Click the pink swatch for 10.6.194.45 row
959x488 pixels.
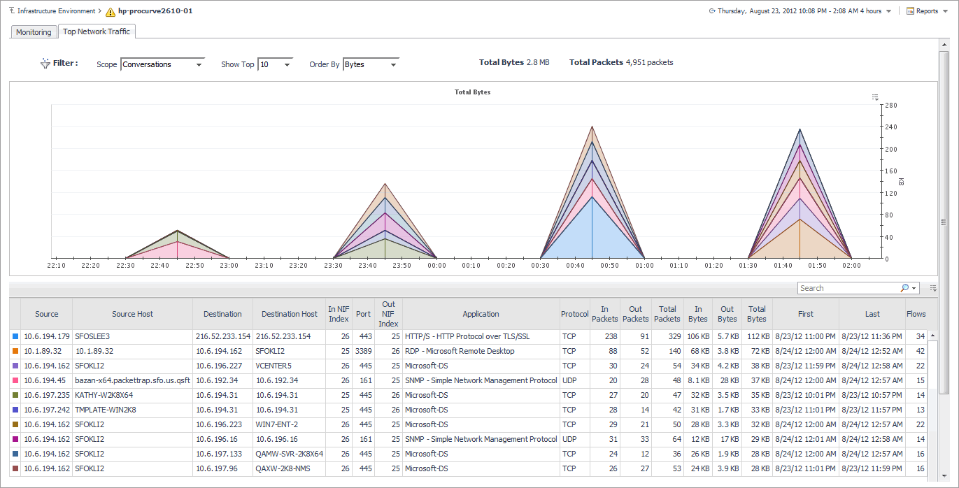click(x=15, y=381)
